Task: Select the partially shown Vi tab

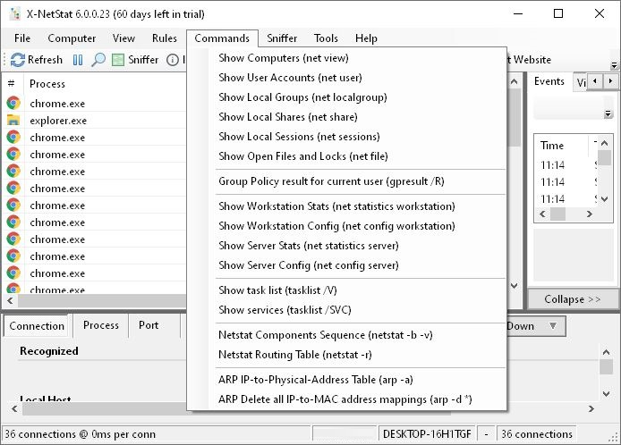Action: point(580,83)
